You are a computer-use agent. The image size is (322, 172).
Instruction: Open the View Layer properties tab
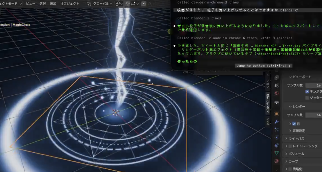277,77
